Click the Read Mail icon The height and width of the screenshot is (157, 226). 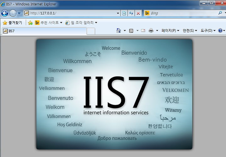143,31
